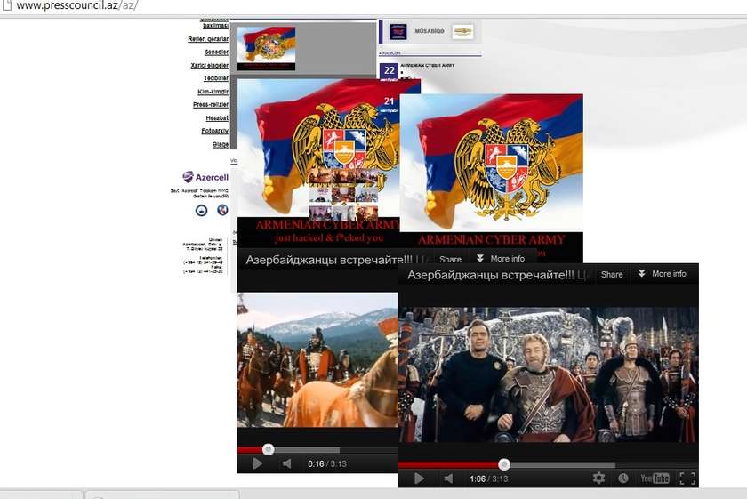The height and width of the screenshot is (499, 747).
Task: Click the Azercell logo
Action: 205,177
